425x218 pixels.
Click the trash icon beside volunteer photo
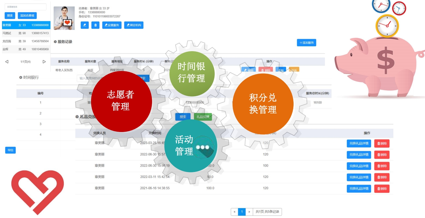click(95, 25)
